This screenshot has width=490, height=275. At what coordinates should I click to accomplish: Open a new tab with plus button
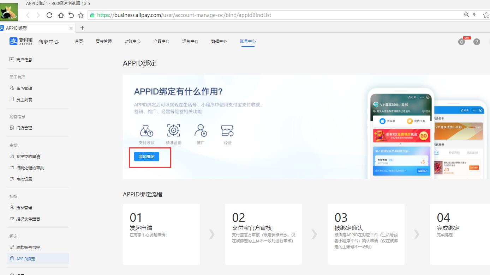pyautogui.click(x=82, y=28)
